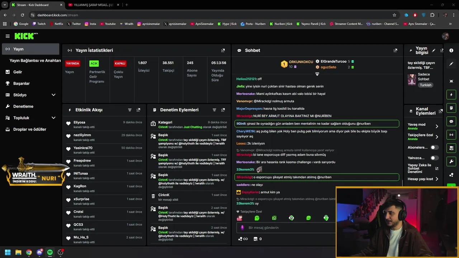459x258 pixels.
Task: Toggle the camera icon in right toolbar
Action: (x=451, y=148)
